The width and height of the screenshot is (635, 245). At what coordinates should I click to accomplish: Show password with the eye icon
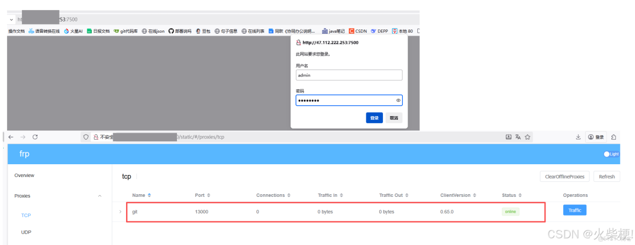coord(398,100)
